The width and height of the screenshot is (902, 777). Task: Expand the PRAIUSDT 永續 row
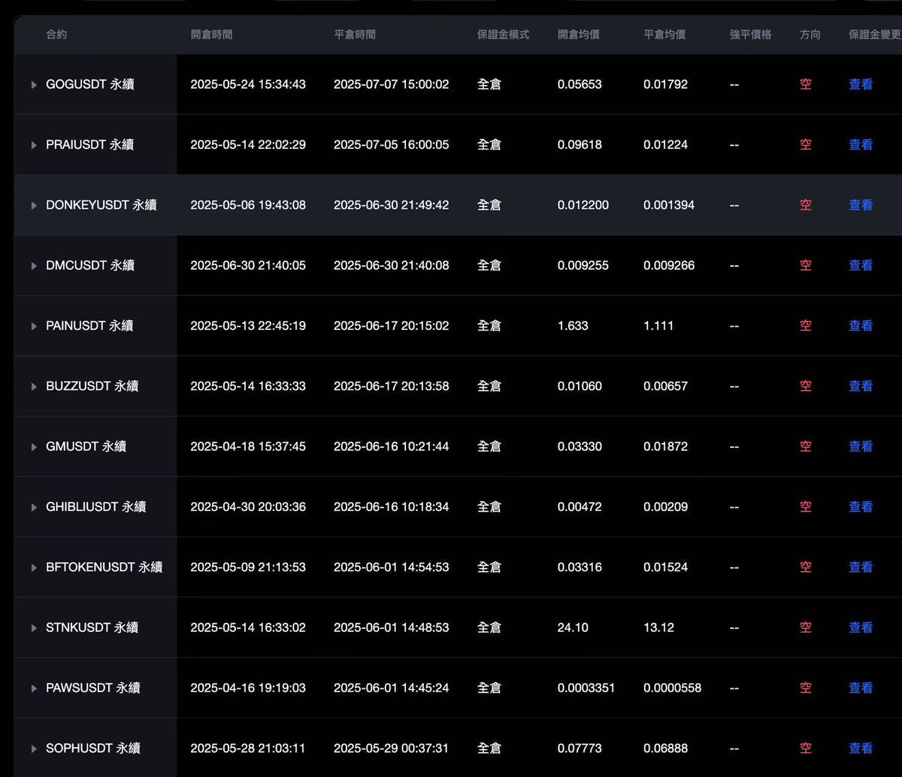click(x=34, y=145)
